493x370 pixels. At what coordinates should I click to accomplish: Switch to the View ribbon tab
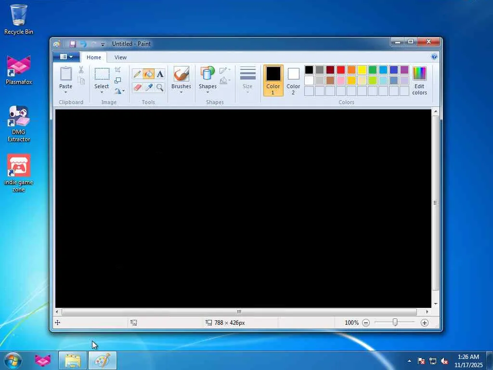pos(120,57)
